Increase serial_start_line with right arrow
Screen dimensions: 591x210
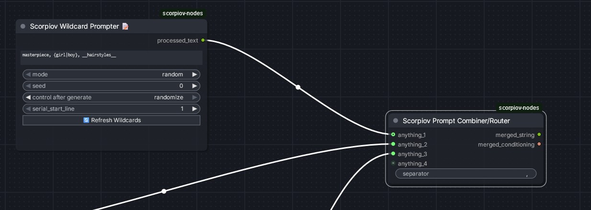194,109
